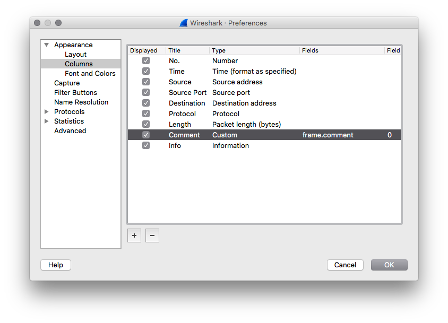Screen dimensions: 448x323
Task: Click the partially visible Field column header
Action: tap(393, 50)
